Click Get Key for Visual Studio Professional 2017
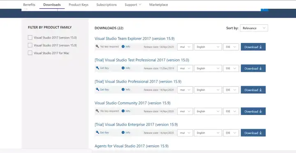Viewport: 296px width, 153px height. pos(104,89)
